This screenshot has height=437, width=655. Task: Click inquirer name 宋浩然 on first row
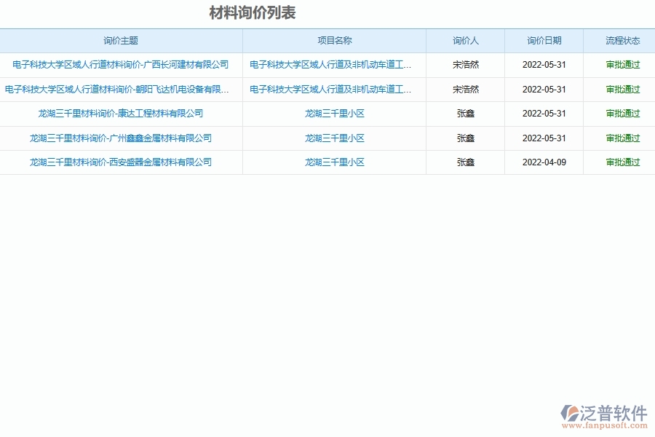coord(465,65)
